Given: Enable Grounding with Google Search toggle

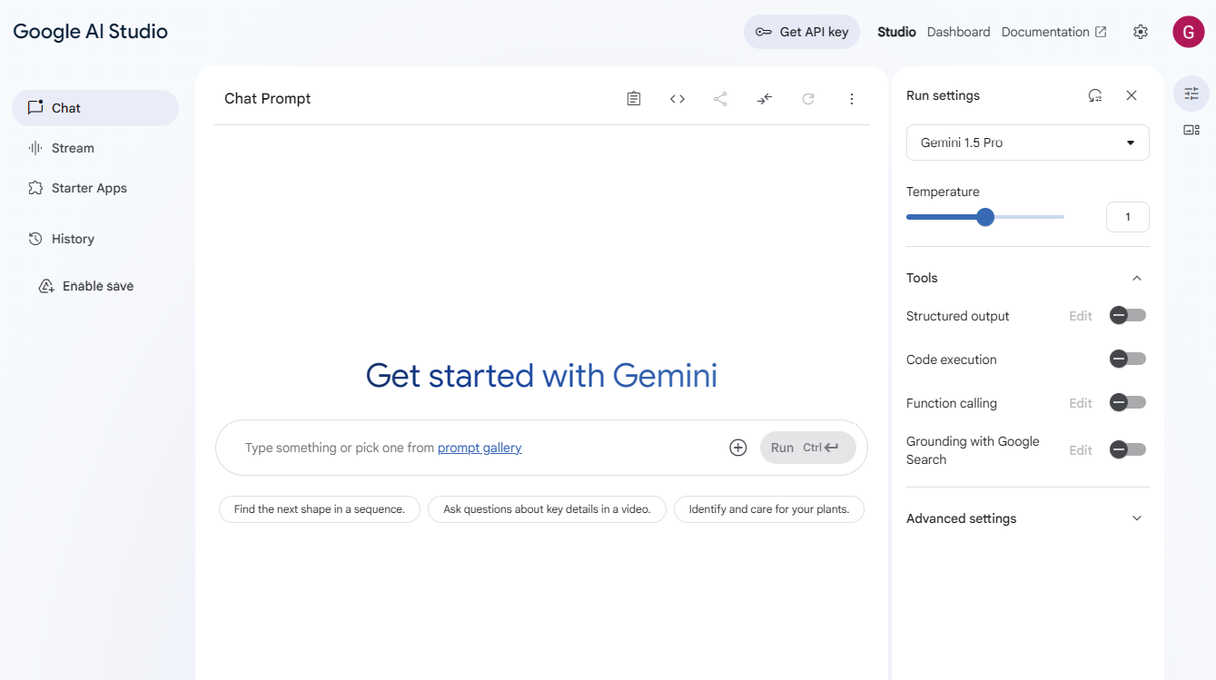Looking at the screenshot, I should (1128, 450).
